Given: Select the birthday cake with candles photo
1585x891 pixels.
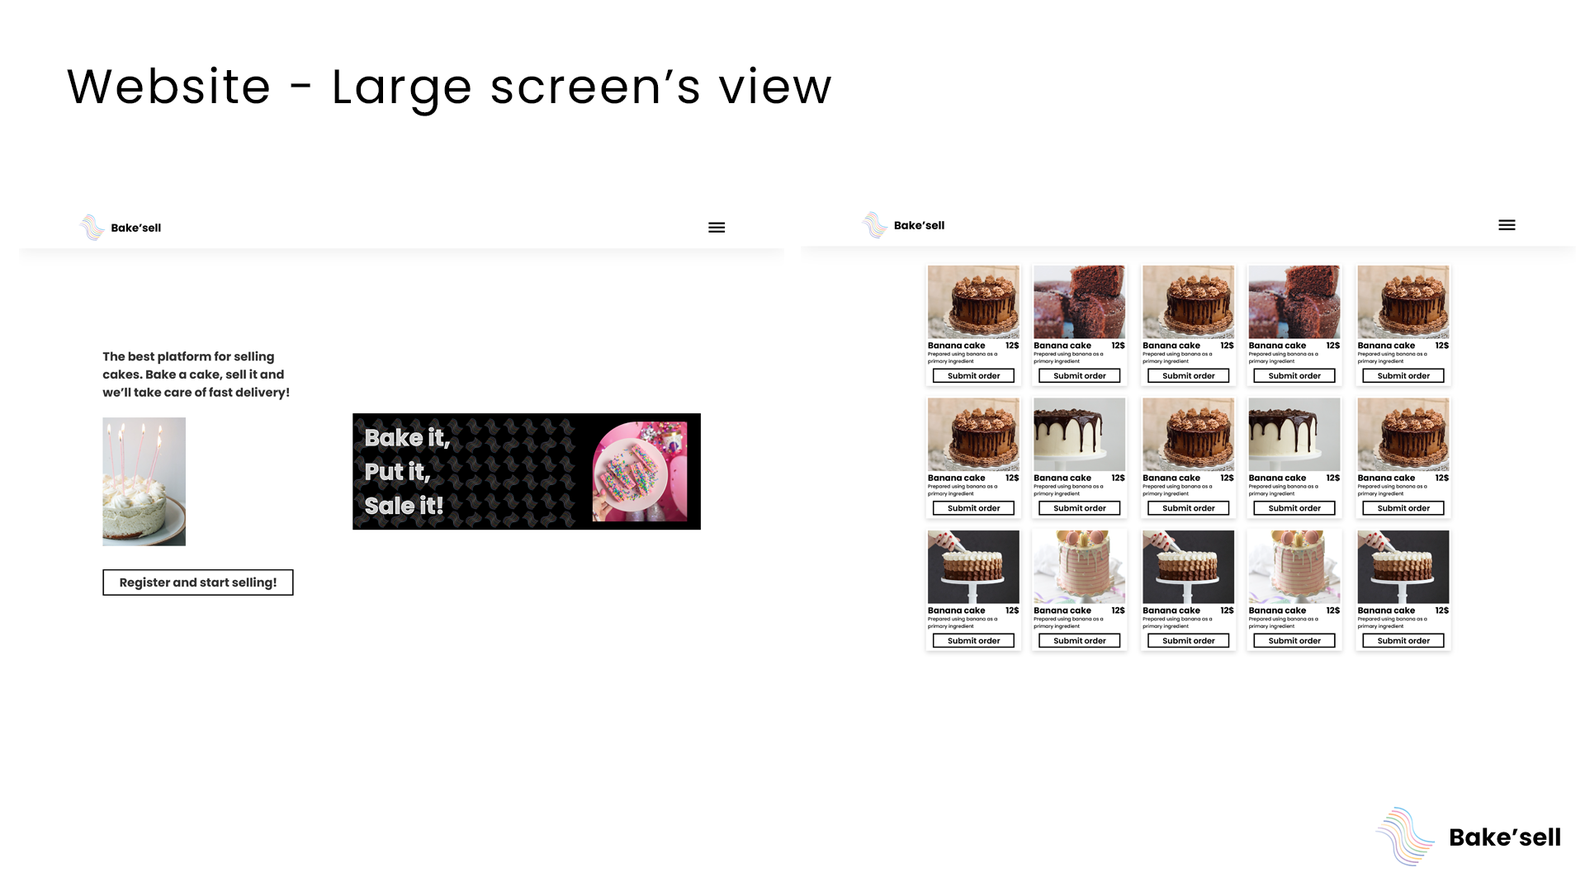Looking at the screenshot, I should tap(144, 481).
